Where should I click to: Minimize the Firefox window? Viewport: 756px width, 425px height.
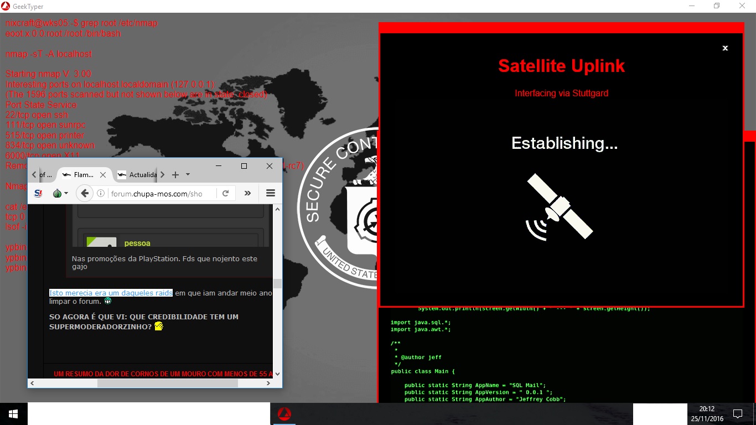(219, 166)
